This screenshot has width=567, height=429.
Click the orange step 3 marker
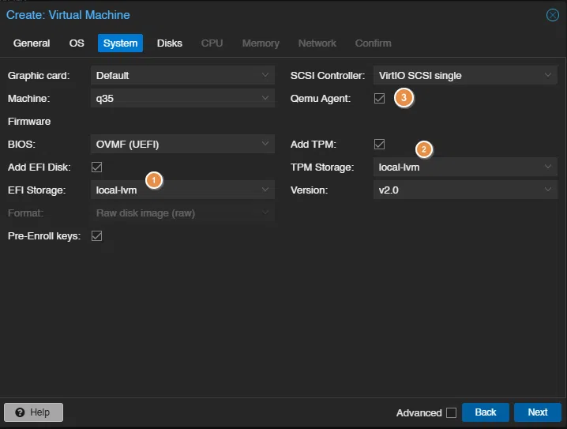point(404,98)
